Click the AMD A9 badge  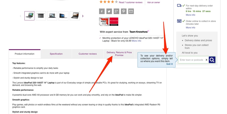click(104, 22)
